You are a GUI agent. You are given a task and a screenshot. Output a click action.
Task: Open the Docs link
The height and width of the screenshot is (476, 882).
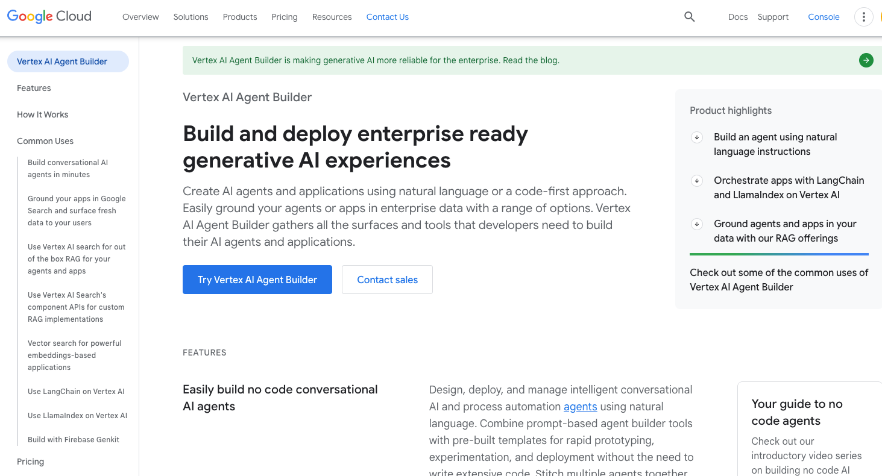click(738, 17)
